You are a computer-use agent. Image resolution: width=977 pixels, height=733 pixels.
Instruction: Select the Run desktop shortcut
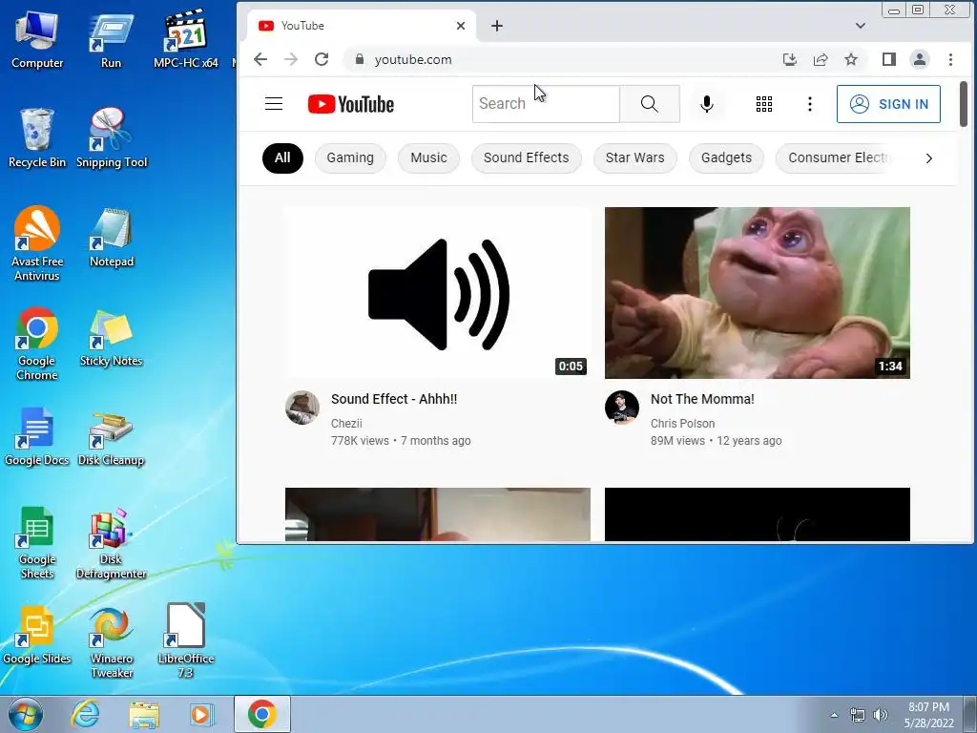[x=111, y=40]
